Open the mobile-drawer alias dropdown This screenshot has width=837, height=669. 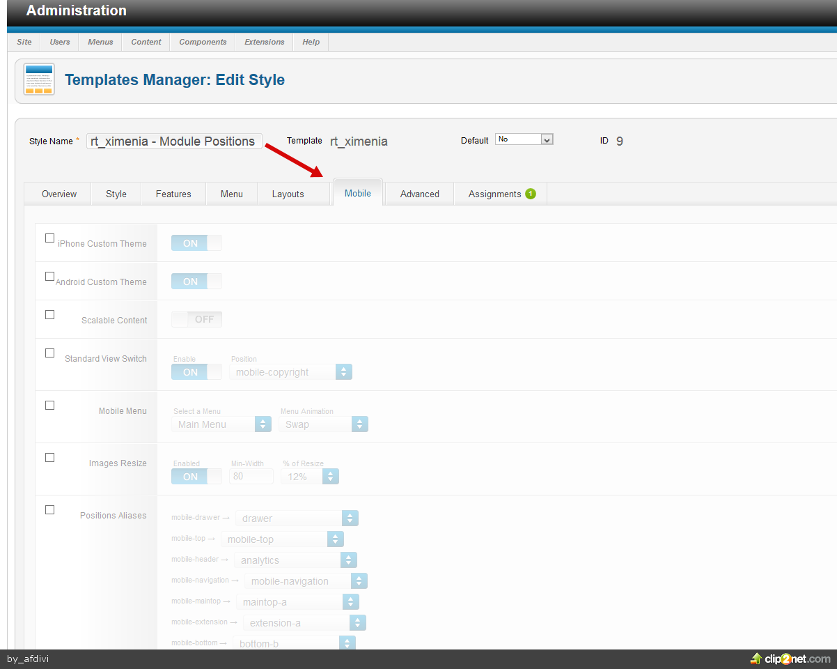297,518
